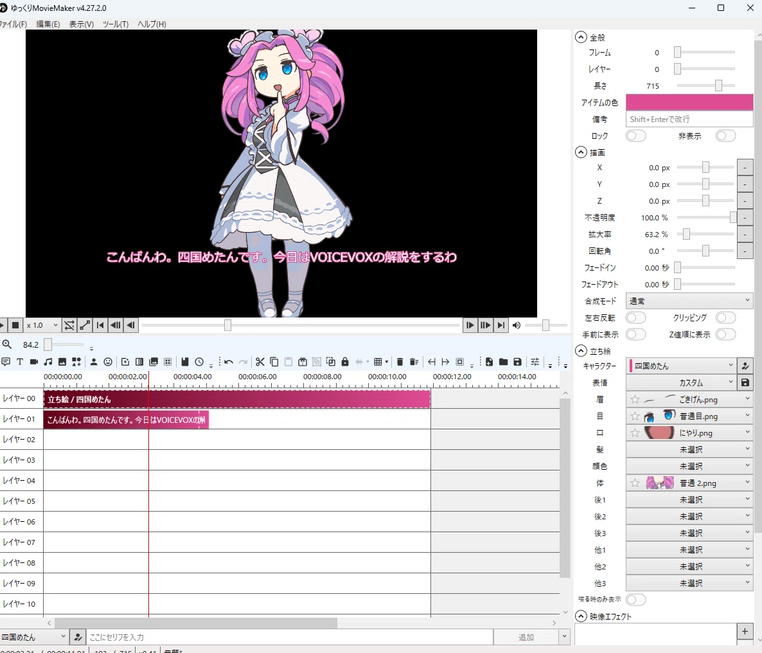
Task: Click the 追加 button
Action: (526, 637)
